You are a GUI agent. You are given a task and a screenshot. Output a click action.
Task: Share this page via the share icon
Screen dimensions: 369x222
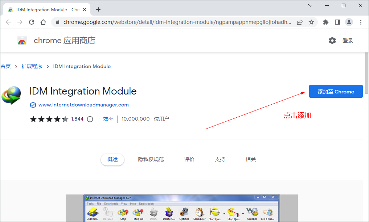click(300, 22)
